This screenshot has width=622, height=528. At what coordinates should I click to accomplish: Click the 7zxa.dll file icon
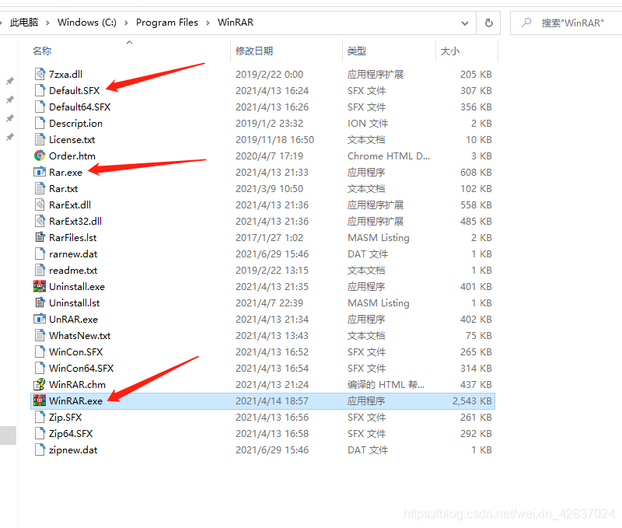(x=40, y=74)
